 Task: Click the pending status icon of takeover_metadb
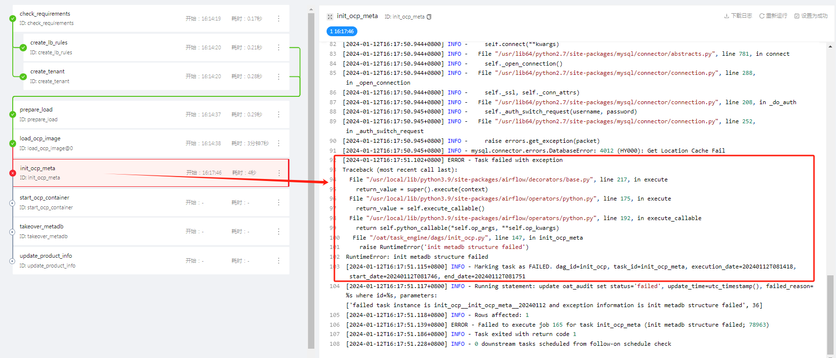[12, 231]
